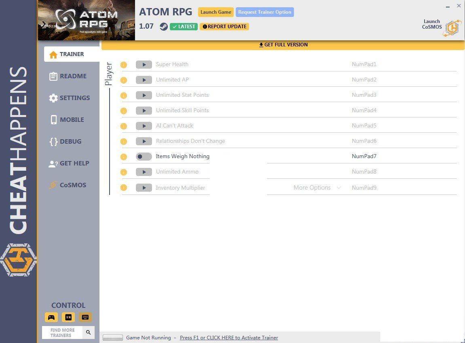Open the DEBUG tab
This screenshot has height=343, width=465.
[65, 142]
